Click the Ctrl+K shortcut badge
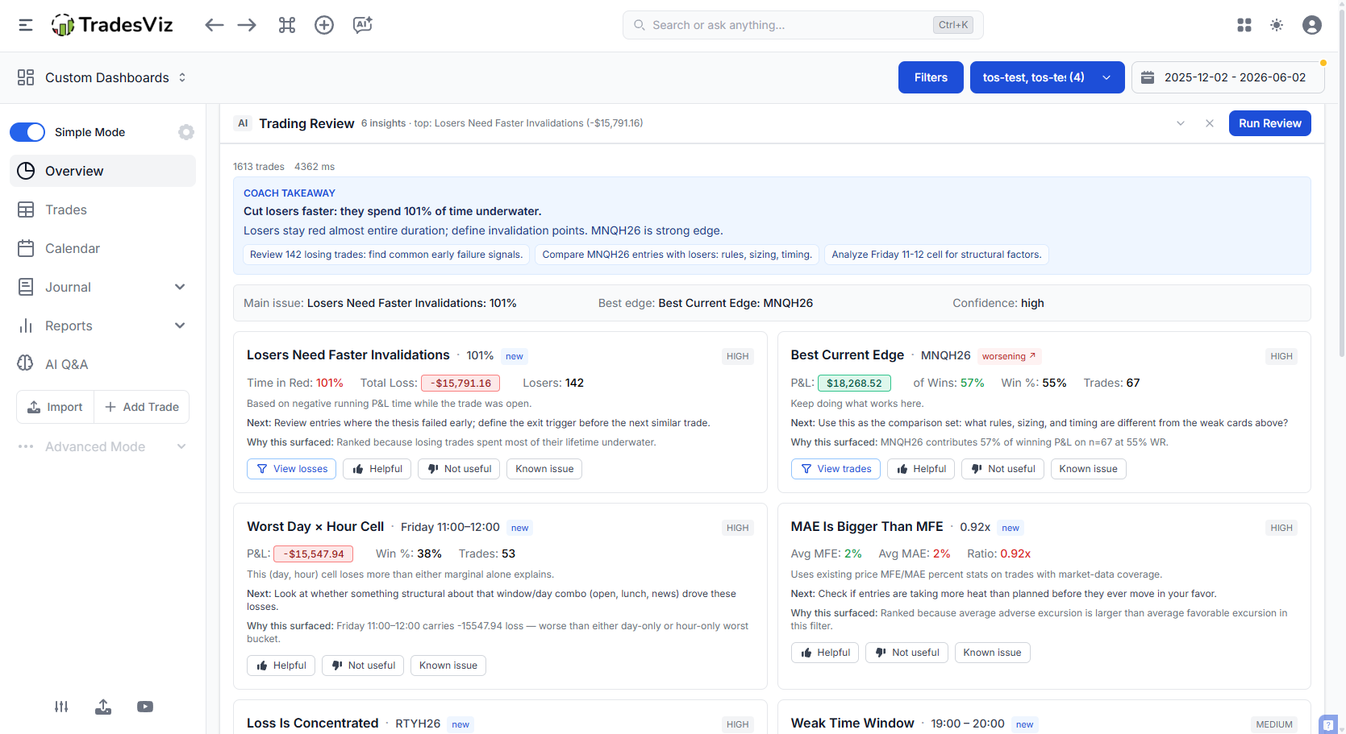The height and width of the screenshot is (734, 1346). 953,25
